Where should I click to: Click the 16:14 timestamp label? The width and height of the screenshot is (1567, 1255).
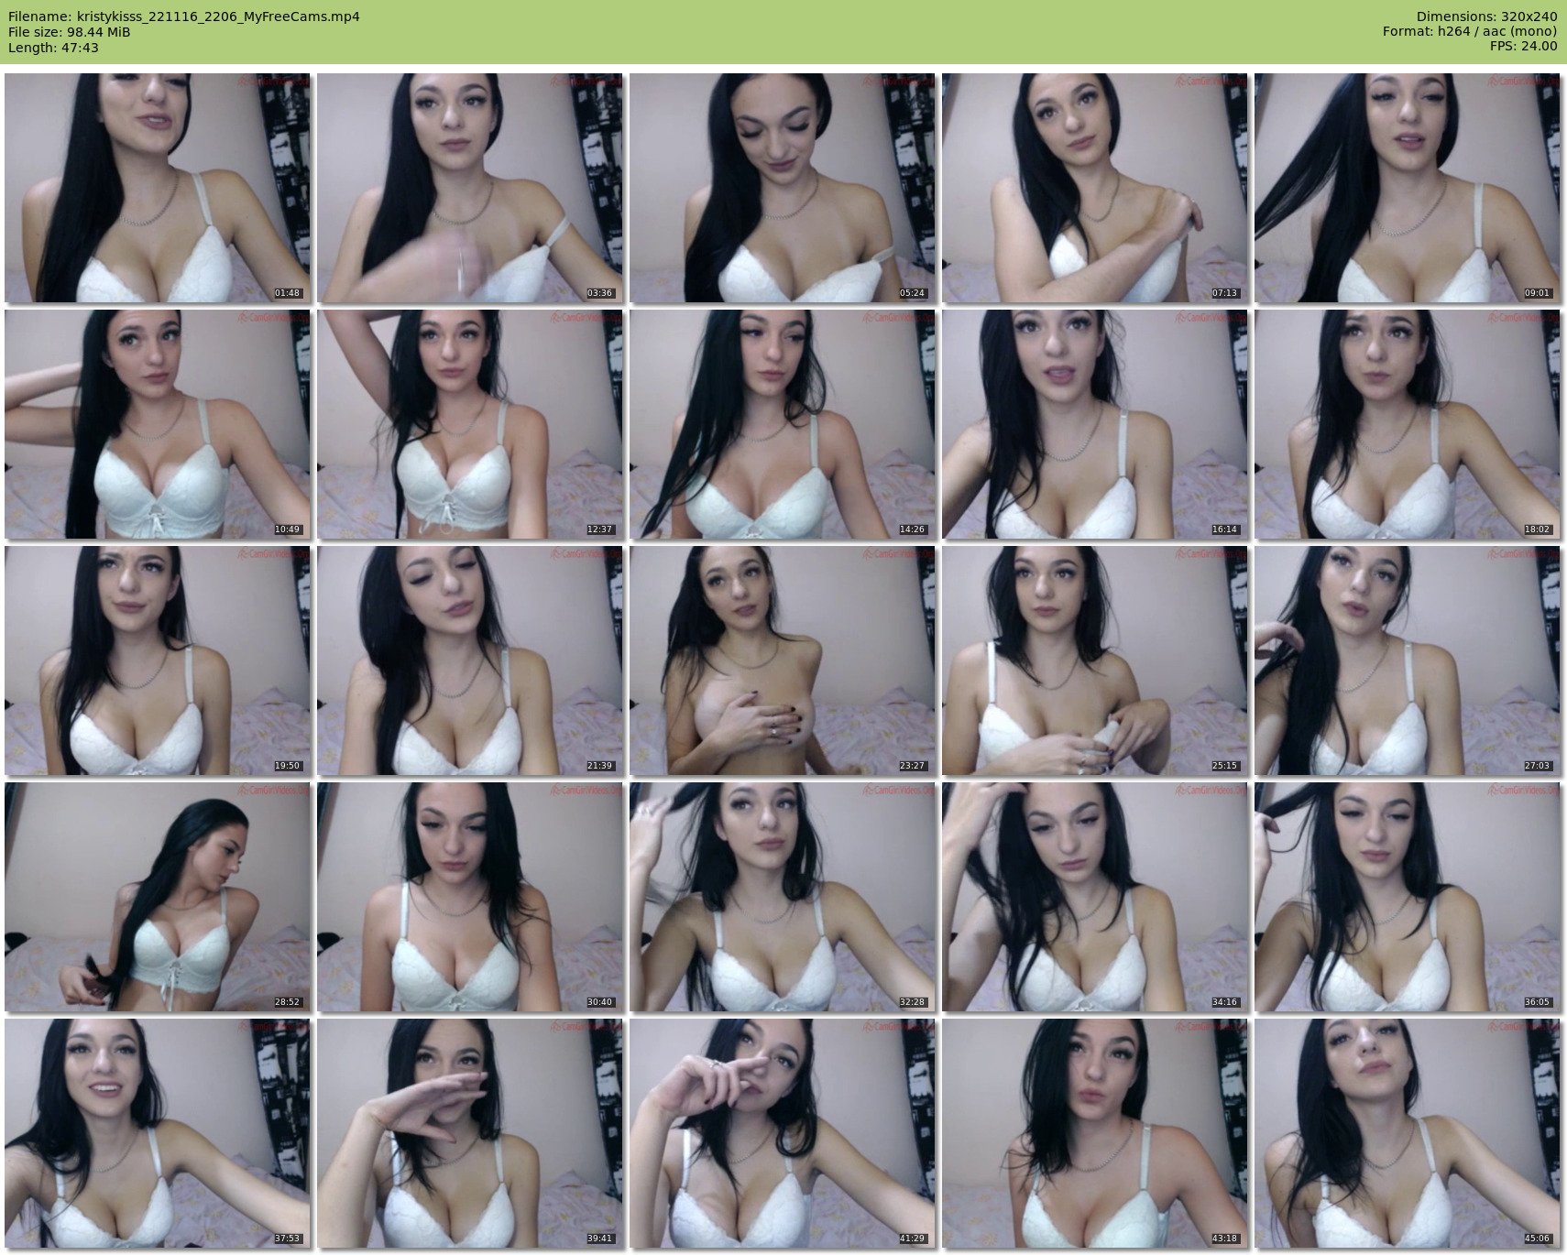coord(1224,529)
